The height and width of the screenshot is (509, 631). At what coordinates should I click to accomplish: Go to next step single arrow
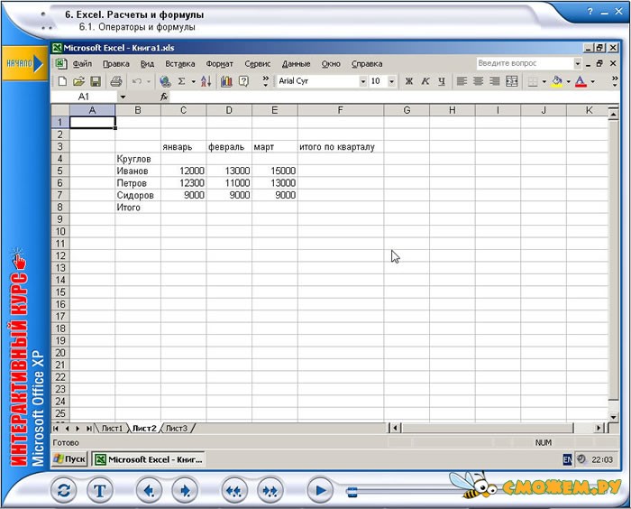[185, 490]
